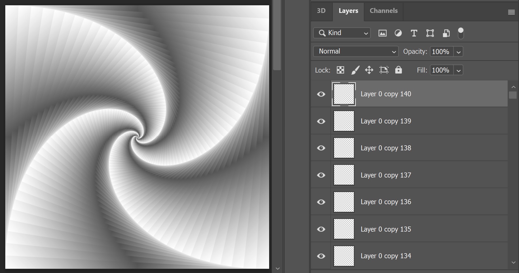Toggle visibility of Layer 0 copy 134
The width and height of the screenshot is (519, 273).
(x=321, y=256)
